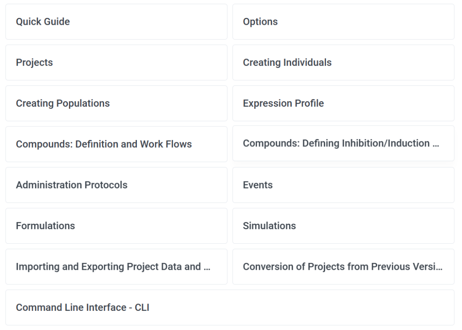Select the Simulations card
The image size is (462, 330).
click(x=343, y=226)
